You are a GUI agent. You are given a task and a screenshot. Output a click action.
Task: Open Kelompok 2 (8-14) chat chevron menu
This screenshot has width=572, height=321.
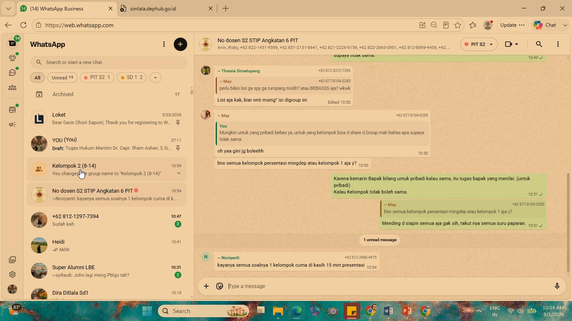point(179,173)
